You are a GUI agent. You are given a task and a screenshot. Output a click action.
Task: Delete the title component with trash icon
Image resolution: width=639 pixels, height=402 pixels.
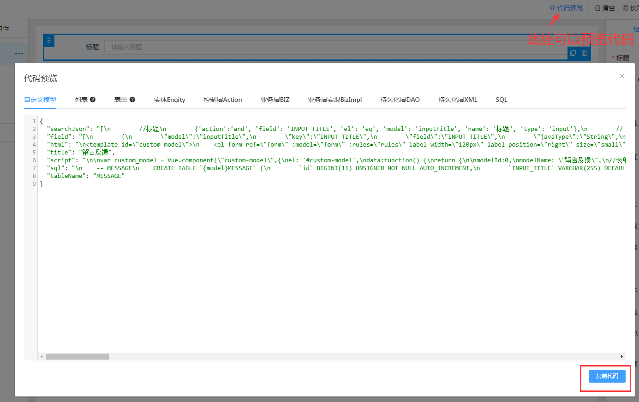[x=584, y=53]
